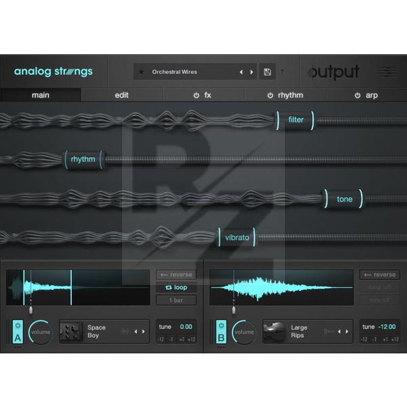Screen dimensions: 407x407
Task: Open the rhythm tab
Action: pyautogui.click(x=285, y=95)
